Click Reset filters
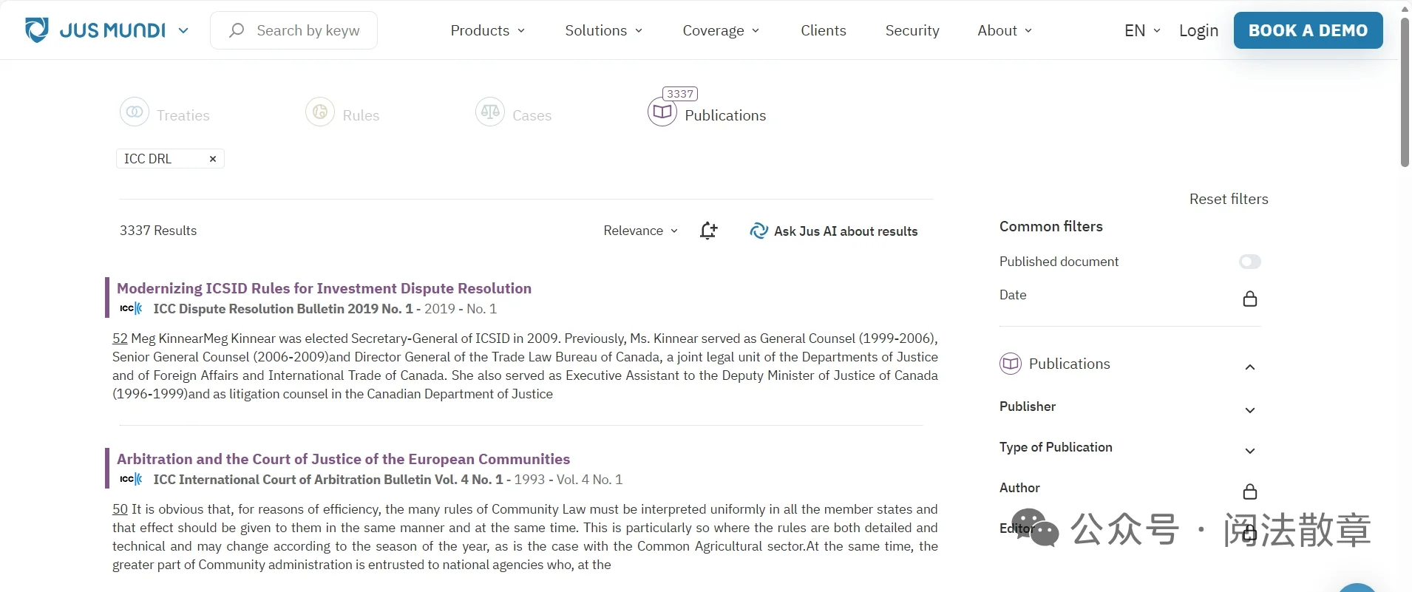 pos(1229,199)
